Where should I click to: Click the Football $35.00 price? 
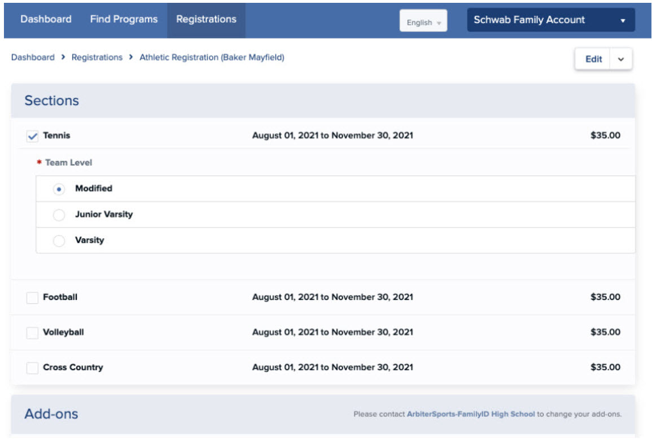click(605, 297)
